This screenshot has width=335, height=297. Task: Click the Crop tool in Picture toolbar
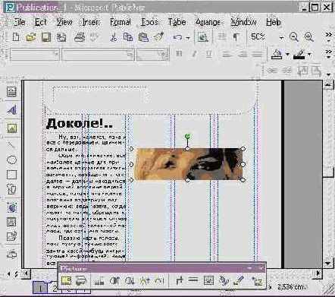[179, 280]
